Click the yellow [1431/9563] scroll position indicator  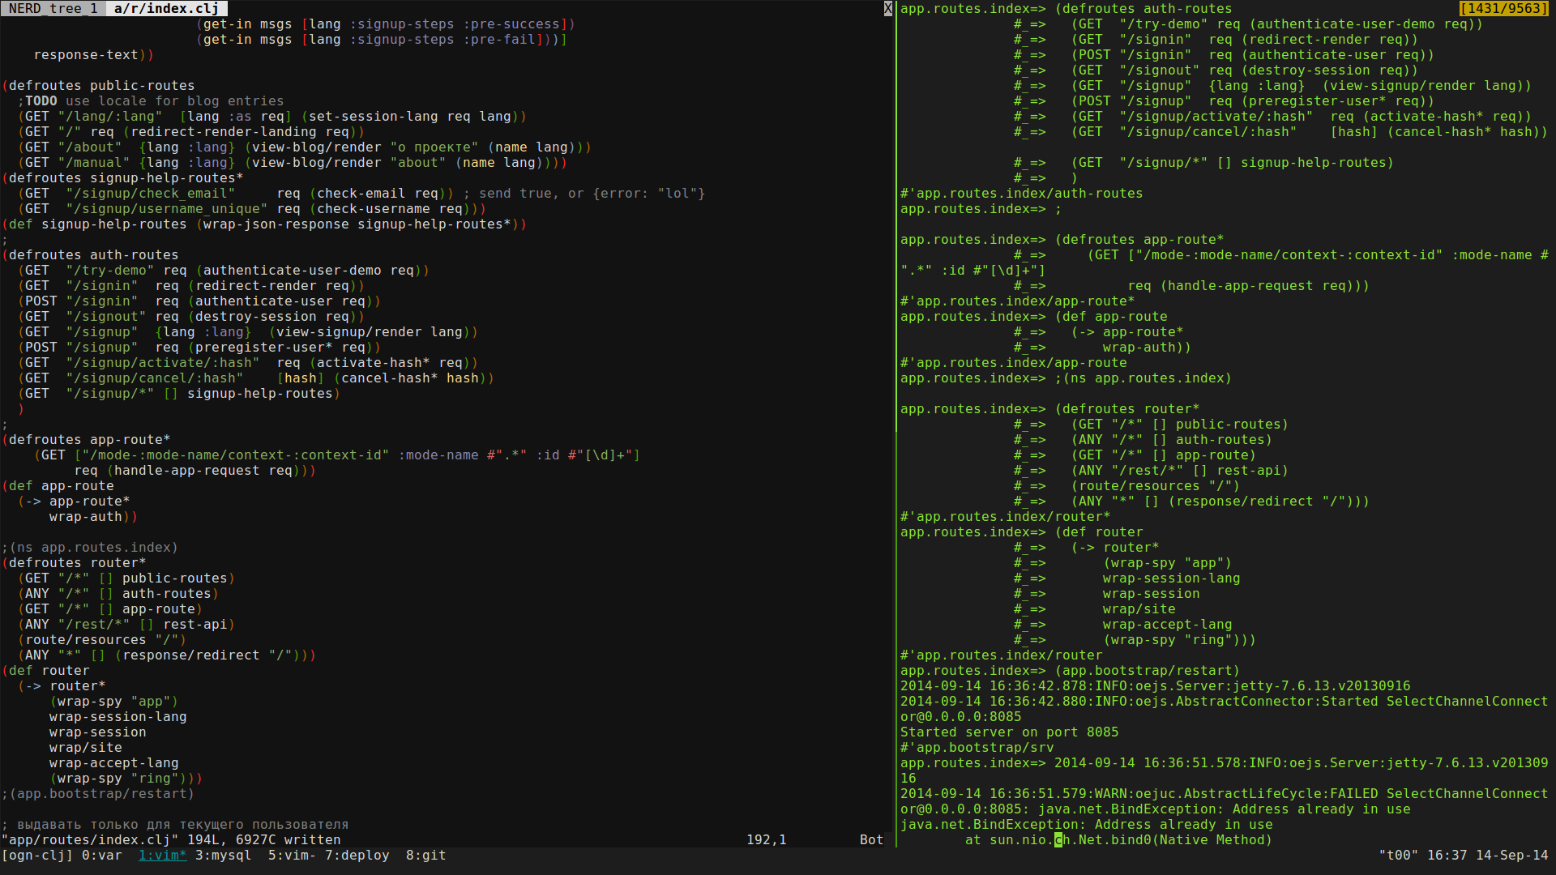(1503, 9)
